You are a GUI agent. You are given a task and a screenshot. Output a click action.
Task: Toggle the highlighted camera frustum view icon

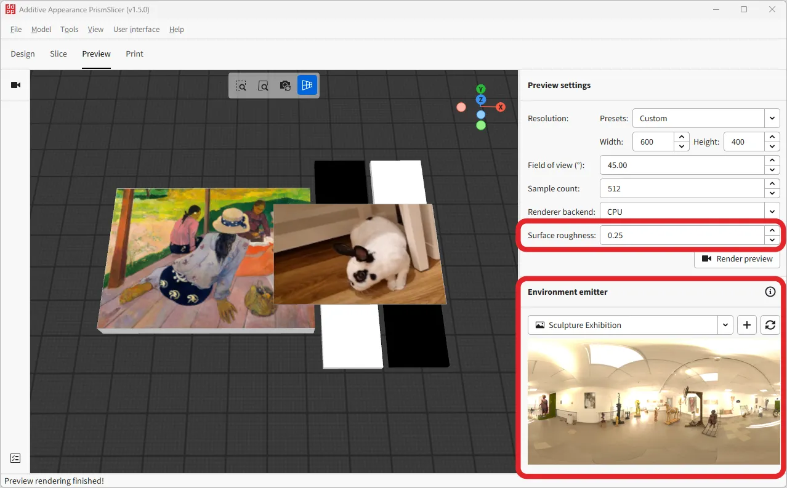click(x=307, y=86)
